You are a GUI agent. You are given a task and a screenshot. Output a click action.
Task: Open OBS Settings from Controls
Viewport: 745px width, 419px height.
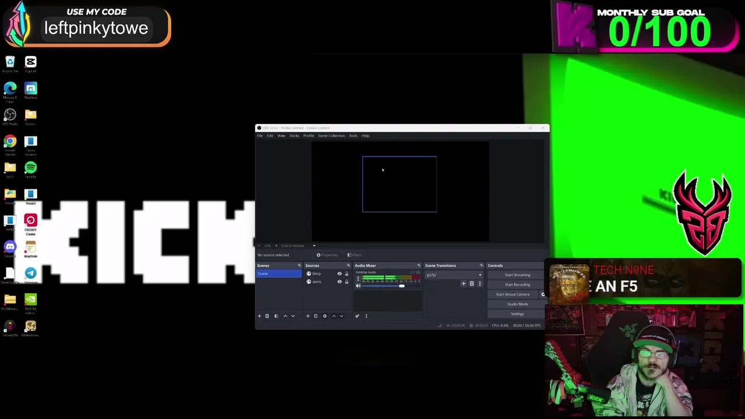517,314
